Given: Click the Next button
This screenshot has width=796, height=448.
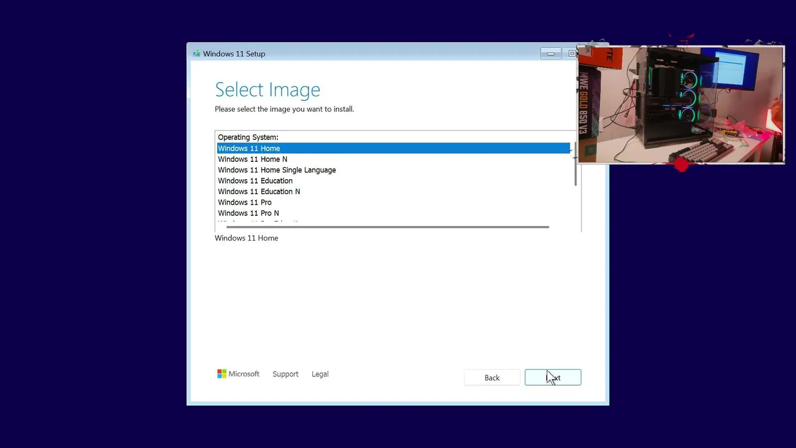Looking at the screenshot, I should point(553,378).
